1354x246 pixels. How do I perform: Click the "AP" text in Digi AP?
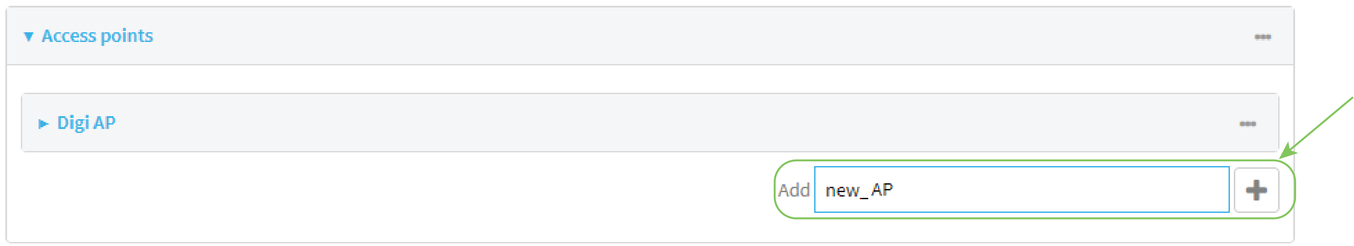(x=105, y=123)
